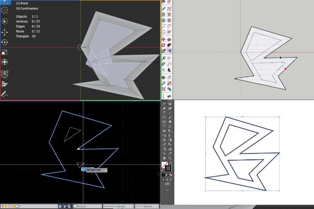Select Blender's Annotate pencil tool
This screenshot has height=209, width=314.
(4, 94)
